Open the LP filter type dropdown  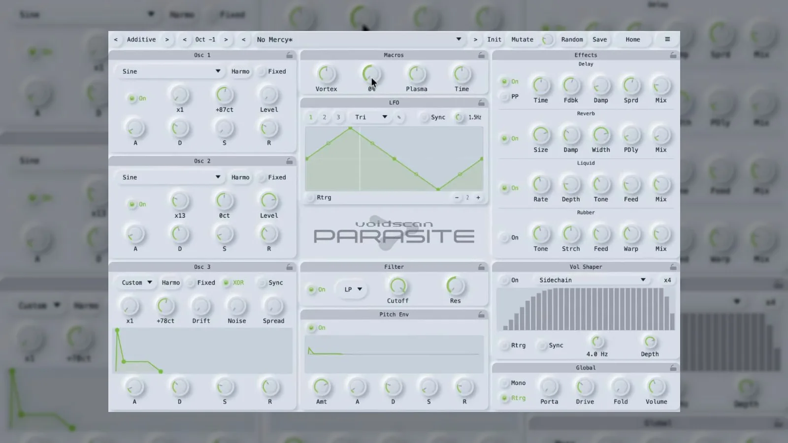352,289
